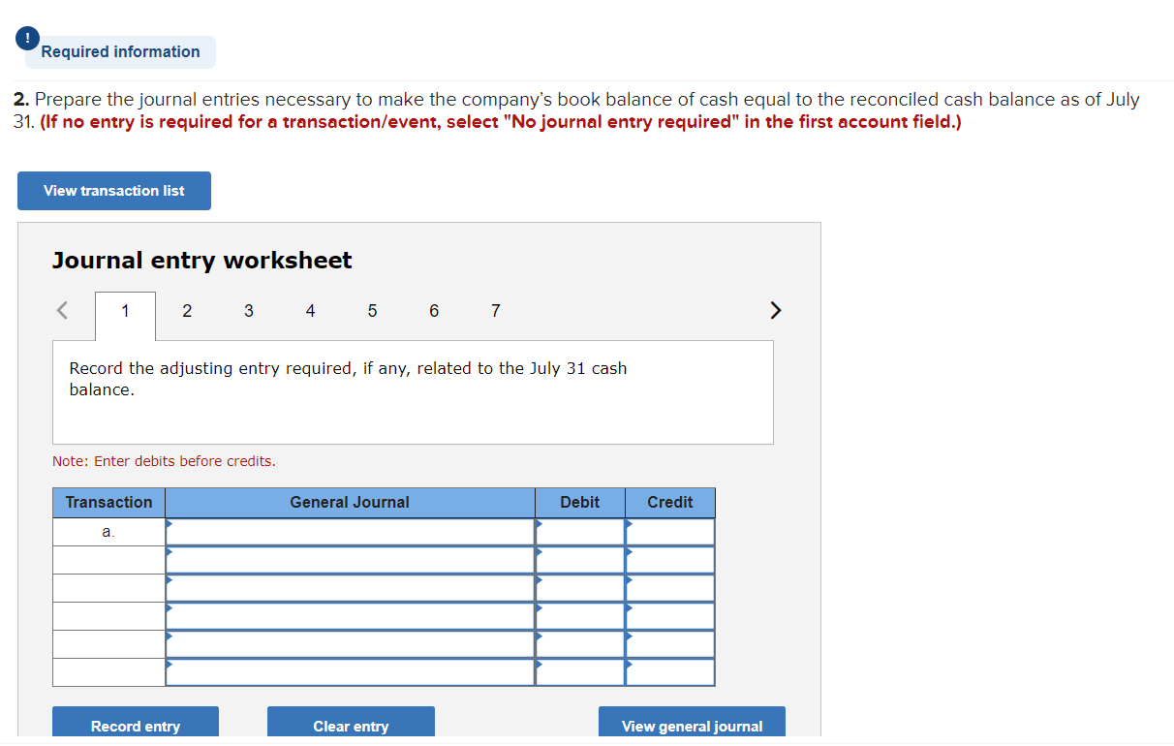Click the left chevron to go back

click(x=61, y=310)
